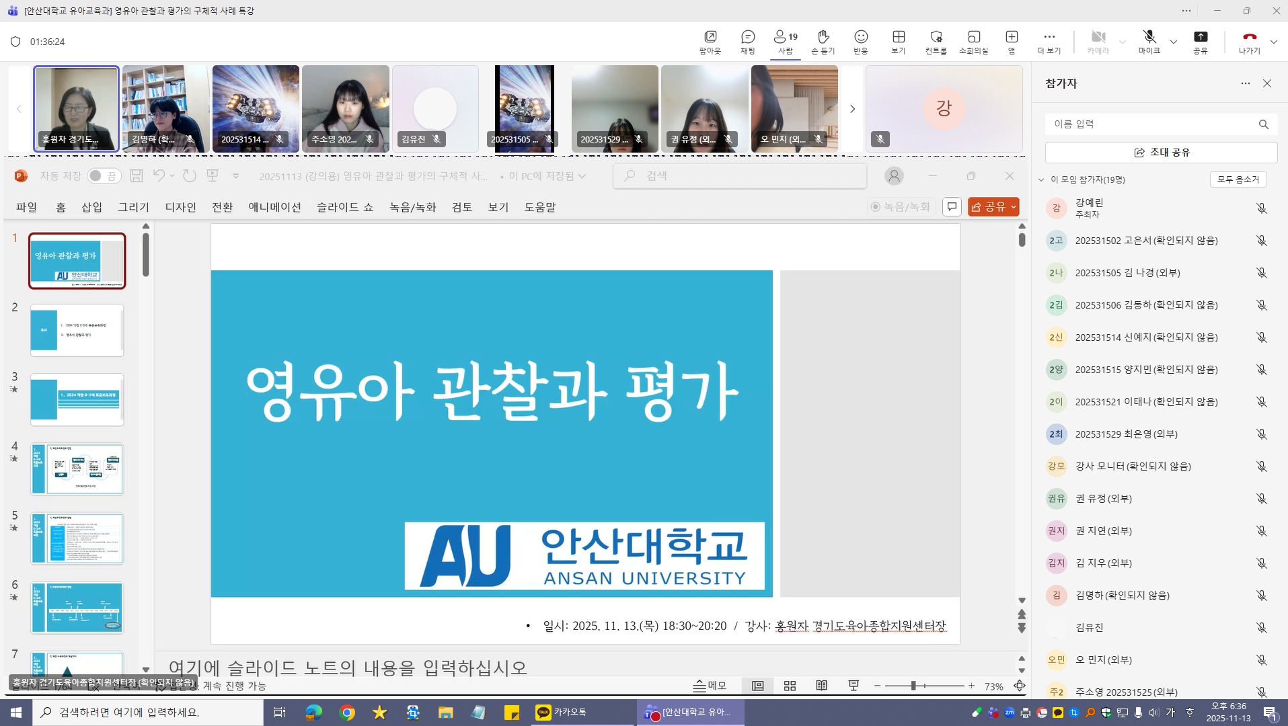Save the PowerPoint presentation

tap(137, 175)
